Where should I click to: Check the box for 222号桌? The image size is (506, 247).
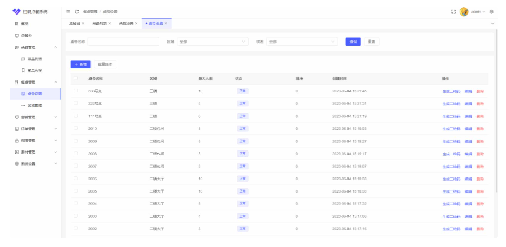pos(76,103)
